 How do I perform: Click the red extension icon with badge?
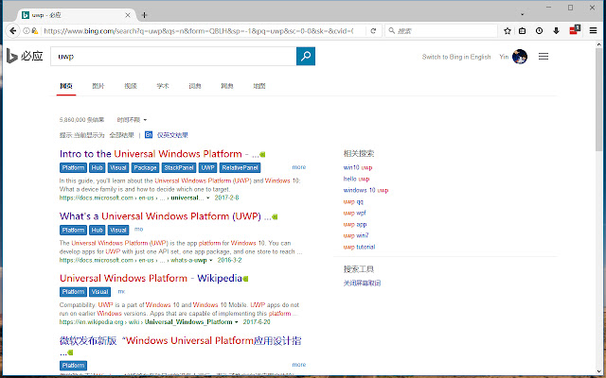[x=575, y=29]
